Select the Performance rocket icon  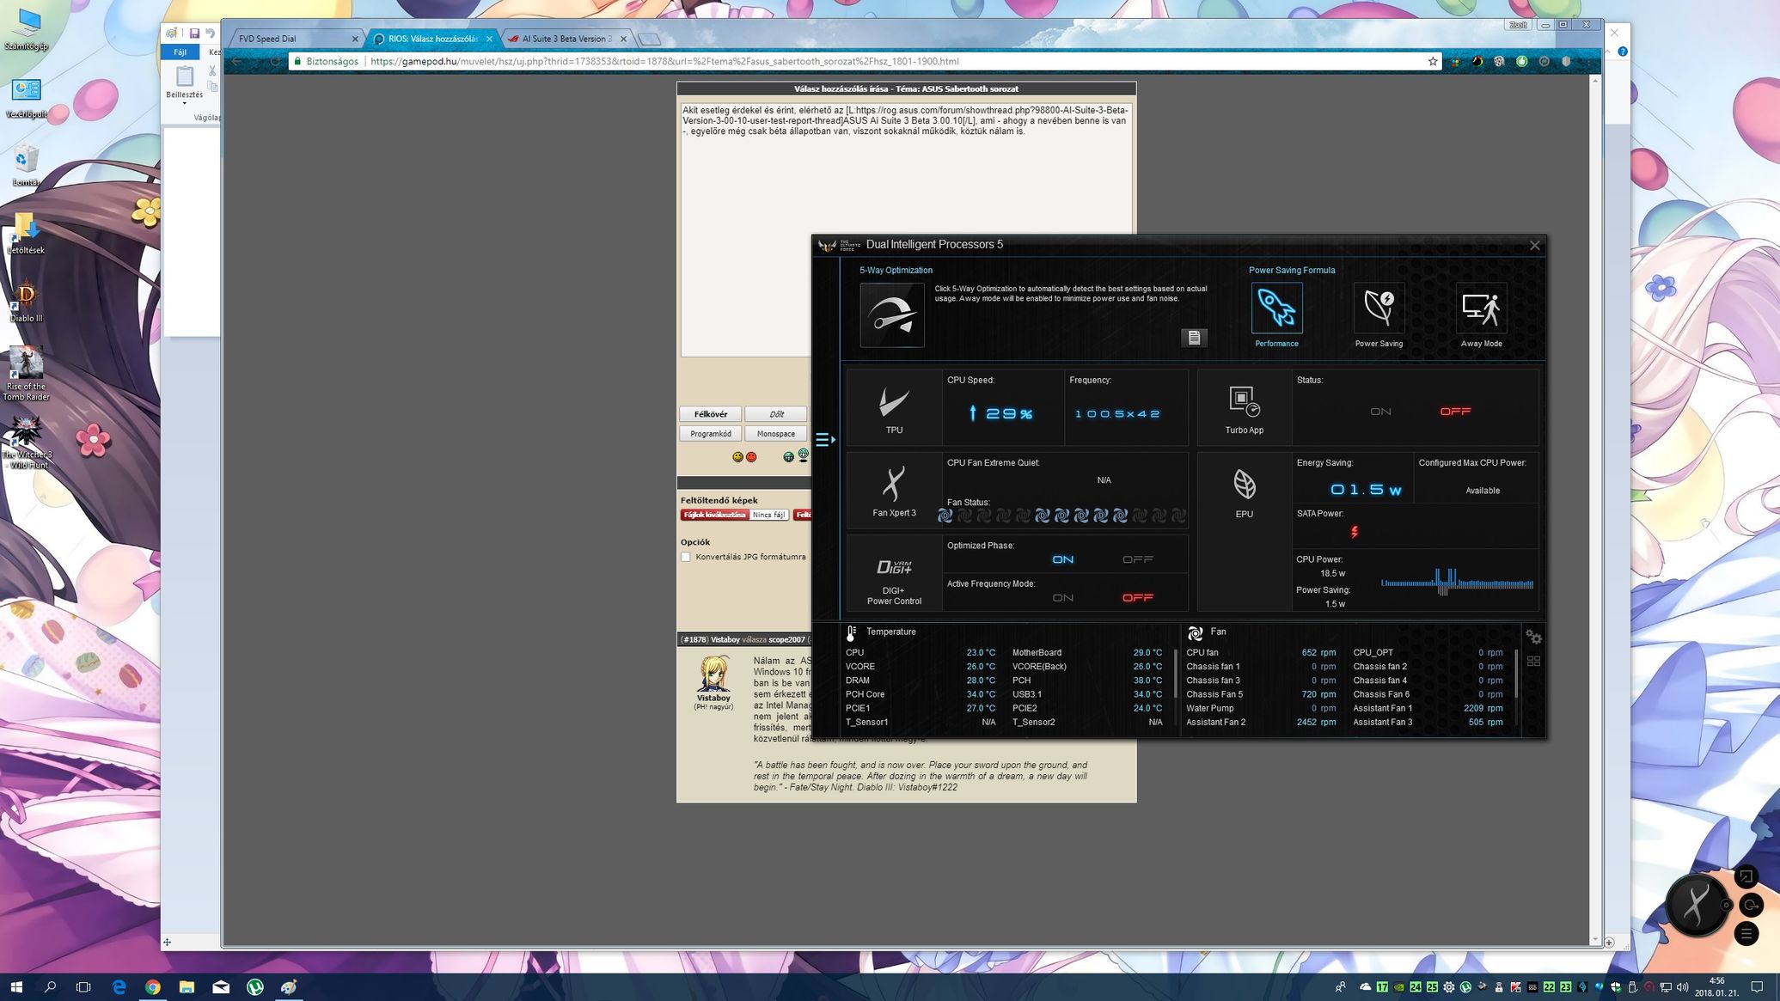pyautogui.click(x=1276, y=308)
